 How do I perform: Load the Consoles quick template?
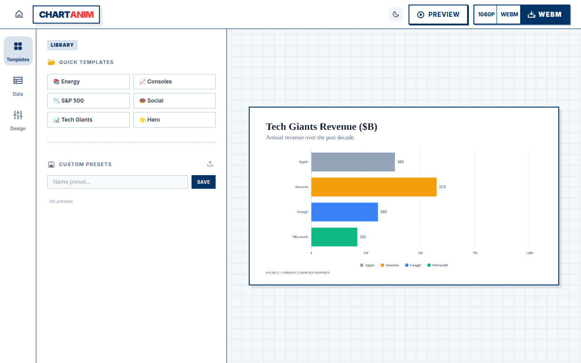pyautogui.click(x=174, y=82)
